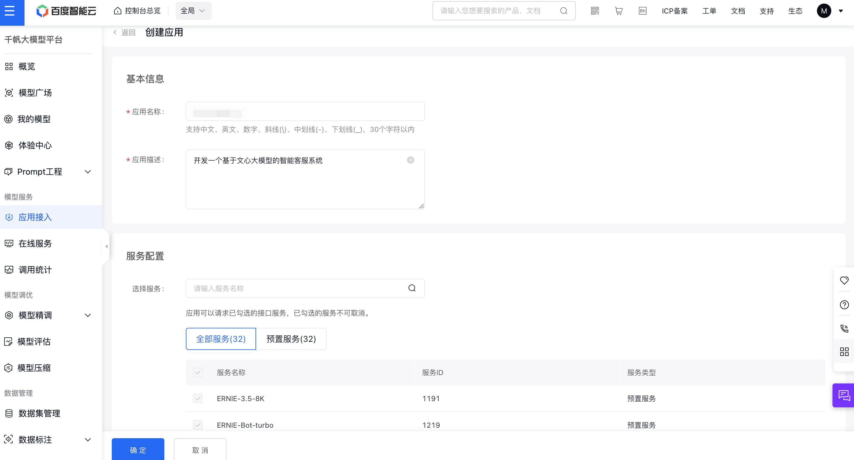Click the QR code icon in header
854x460 pixels.
[595, 11]
